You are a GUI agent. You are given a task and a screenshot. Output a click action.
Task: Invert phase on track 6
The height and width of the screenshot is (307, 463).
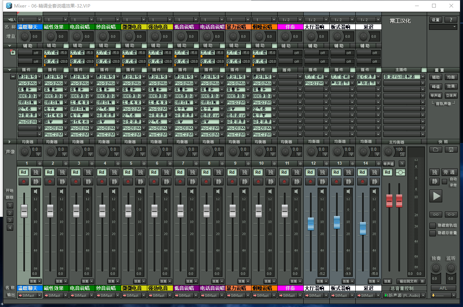(168, 154)
